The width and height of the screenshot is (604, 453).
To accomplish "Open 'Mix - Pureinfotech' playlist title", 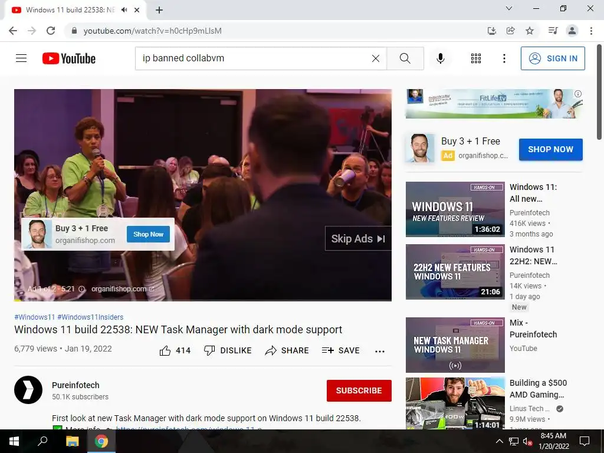I will coord(533,329).
